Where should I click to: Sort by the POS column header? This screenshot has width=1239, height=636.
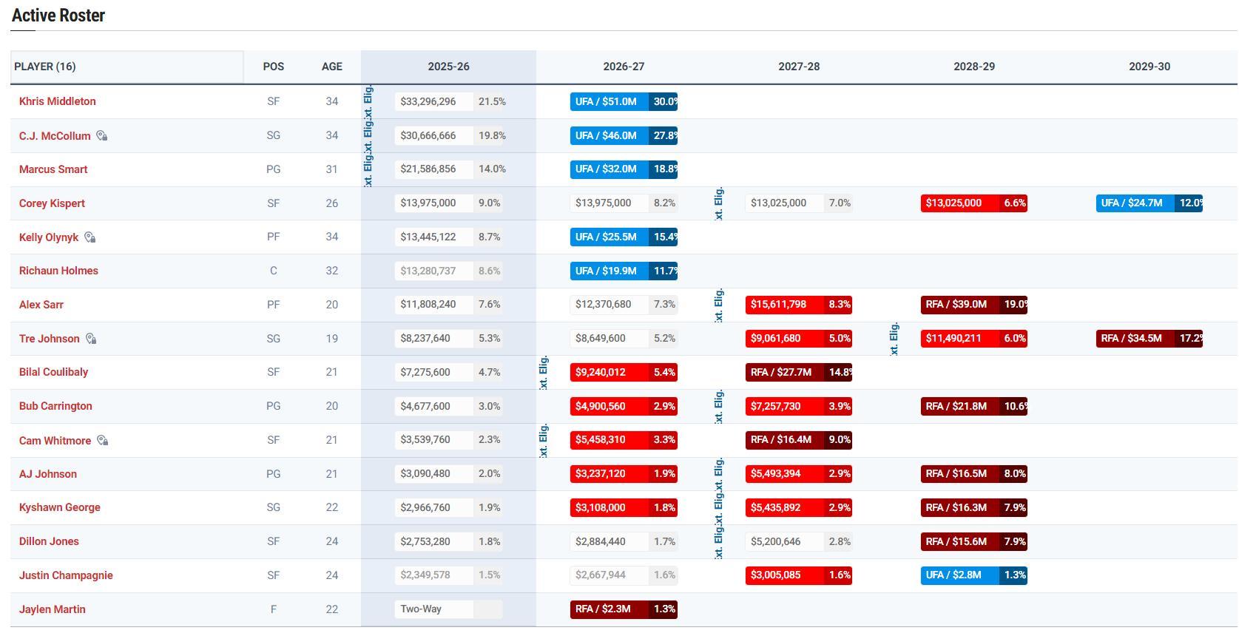coord(273,67)
